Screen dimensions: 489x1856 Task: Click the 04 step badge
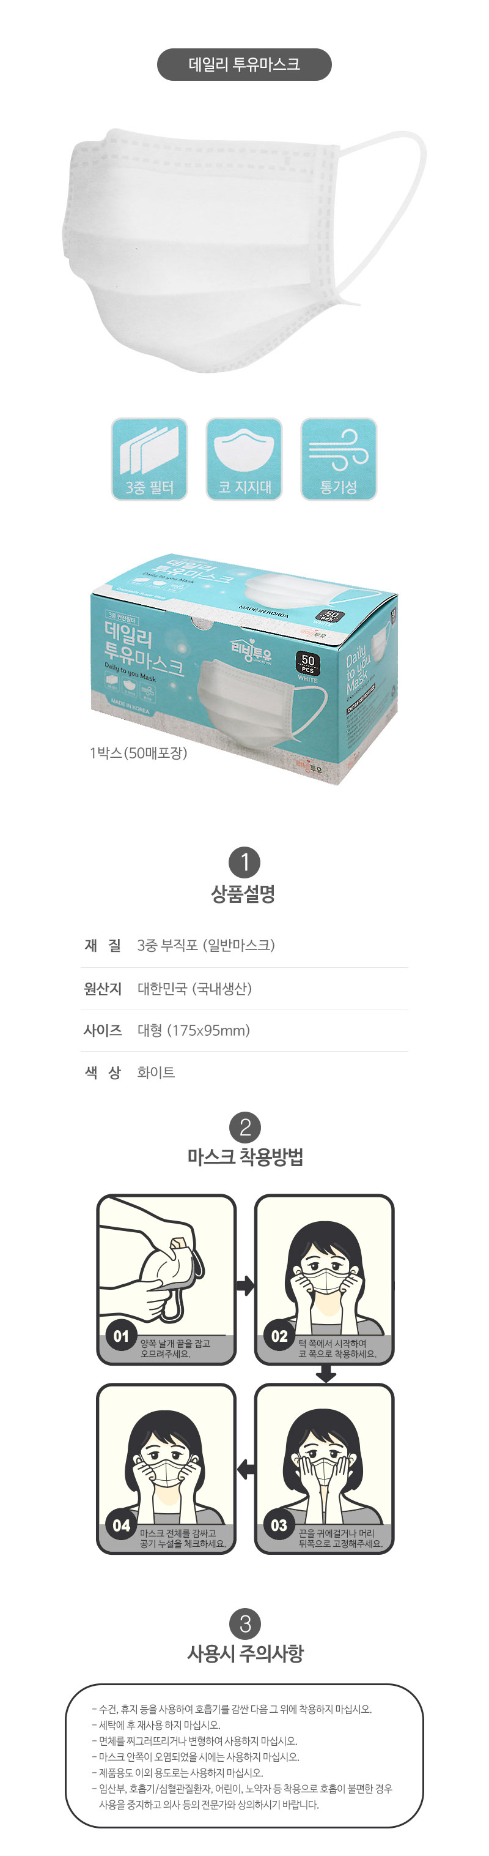[121, 1525]
